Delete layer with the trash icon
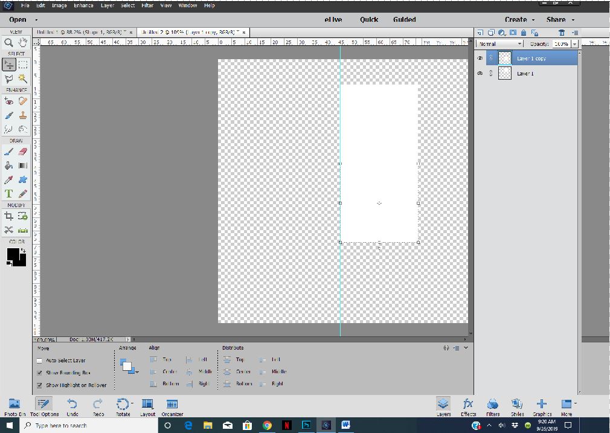The height and width of the screenshot is (433, 610). pyautogui.click(x=561, y=33)
